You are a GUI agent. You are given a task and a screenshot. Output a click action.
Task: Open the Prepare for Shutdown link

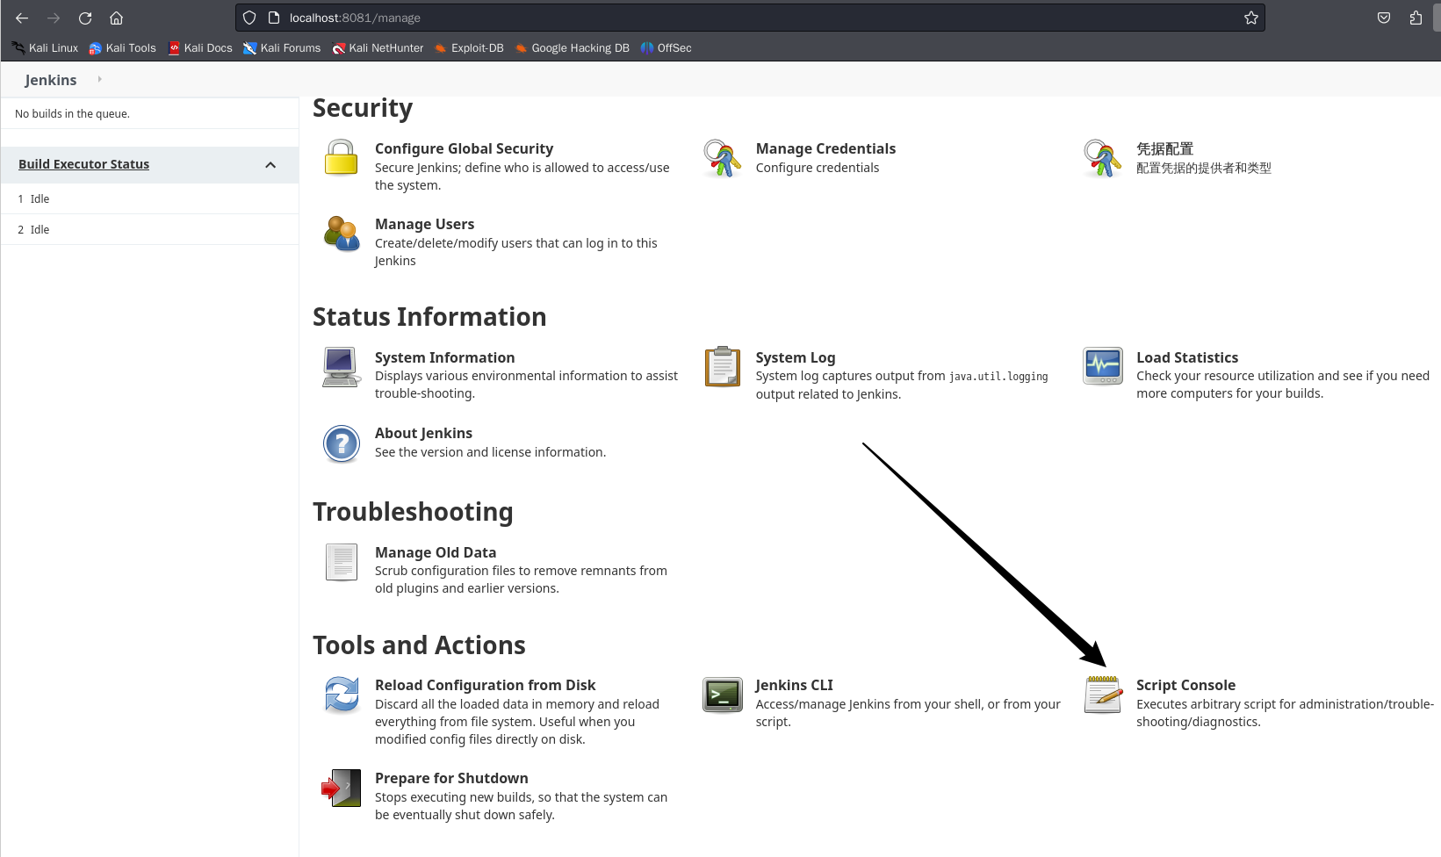coord(451,778)
